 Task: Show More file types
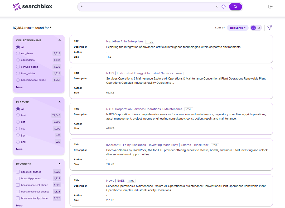coord(19,149)
